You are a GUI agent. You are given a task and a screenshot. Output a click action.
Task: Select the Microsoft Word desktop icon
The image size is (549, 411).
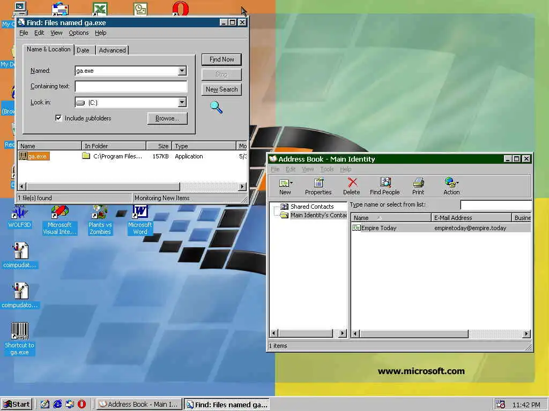140,220
